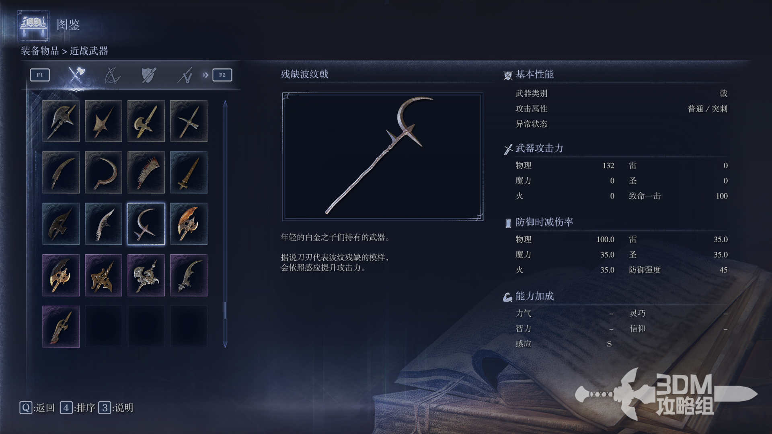Select the dagger-like short sword icon
Image resolution: width=772 pixels, height=434 pixels.
coord(189,172)
